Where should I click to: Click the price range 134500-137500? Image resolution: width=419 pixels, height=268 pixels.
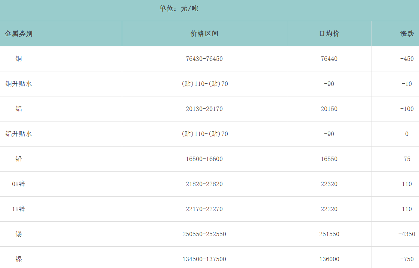tap(204, 259)
